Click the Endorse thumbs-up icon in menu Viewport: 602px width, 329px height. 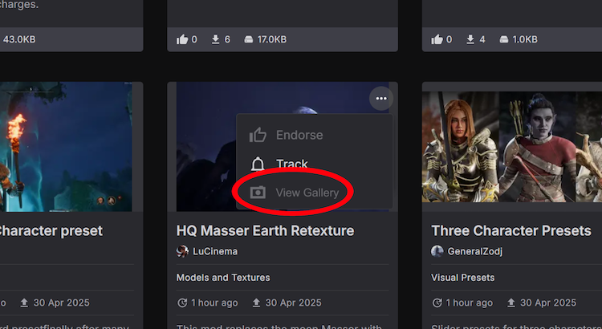point(258,135)
